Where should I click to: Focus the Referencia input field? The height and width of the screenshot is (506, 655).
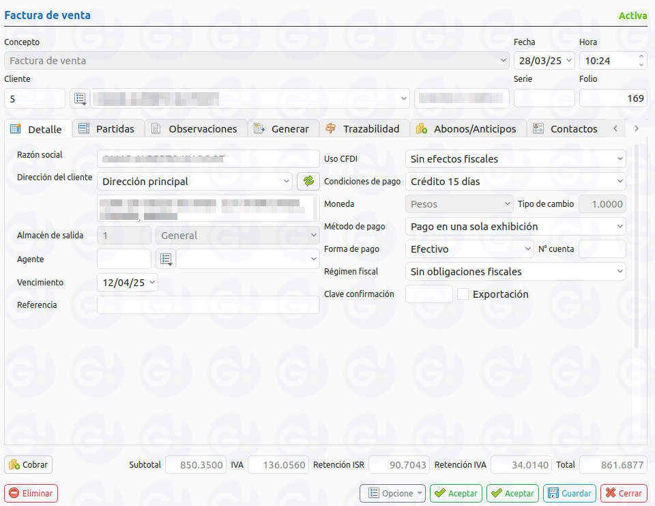pos(209,305)
